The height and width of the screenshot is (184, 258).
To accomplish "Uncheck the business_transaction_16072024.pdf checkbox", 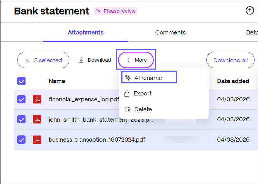I will pyautogui.click(x=21, y=140).
